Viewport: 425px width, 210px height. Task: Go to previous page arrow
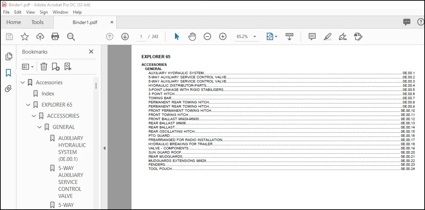[110, 37]
